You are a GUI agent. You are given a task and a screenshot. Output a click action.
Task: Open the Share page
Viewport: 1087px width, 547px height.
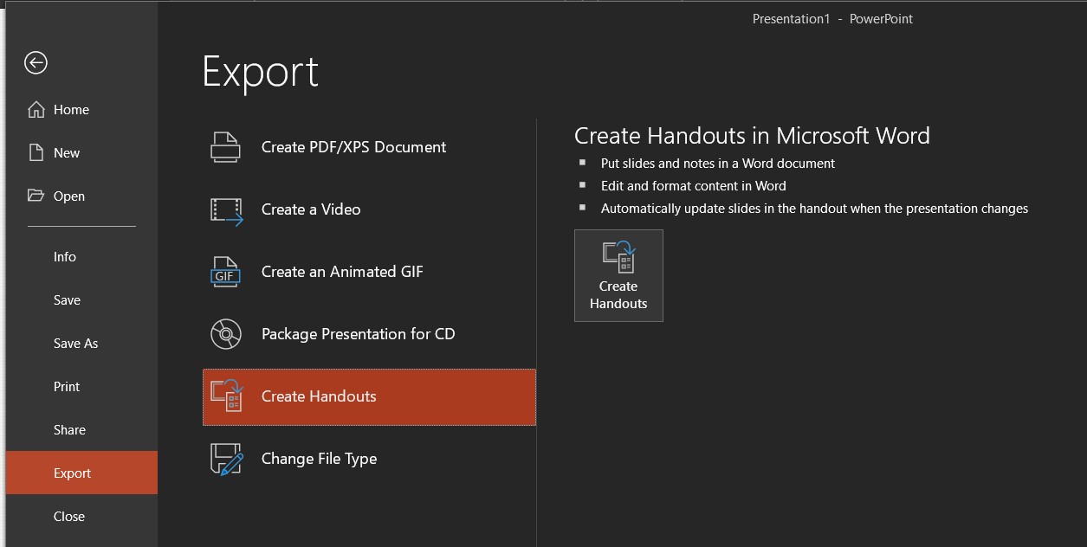click(x=69, y=430)
